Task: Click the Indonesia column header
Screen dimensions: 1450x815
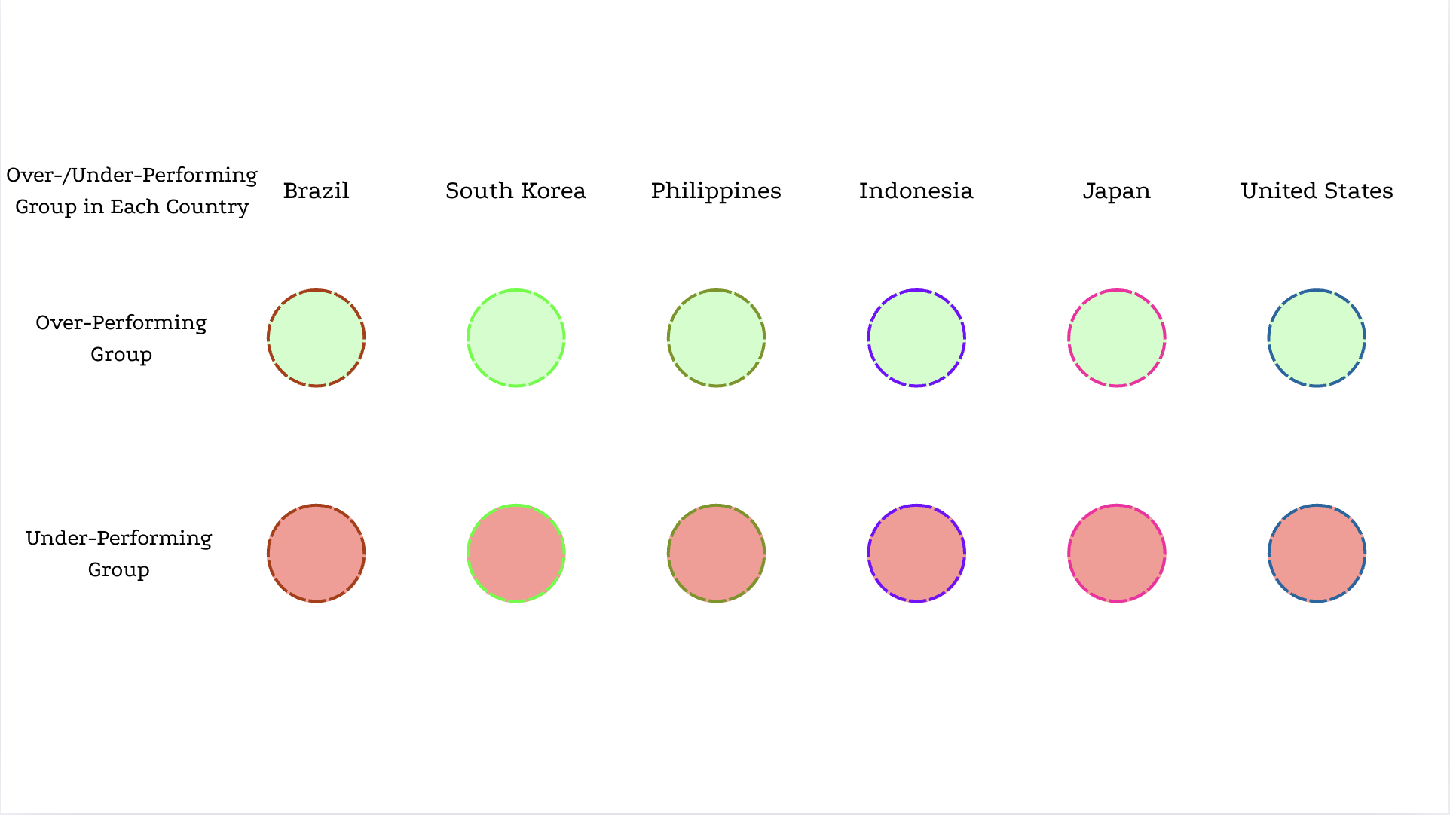Action: coord(916,191)
